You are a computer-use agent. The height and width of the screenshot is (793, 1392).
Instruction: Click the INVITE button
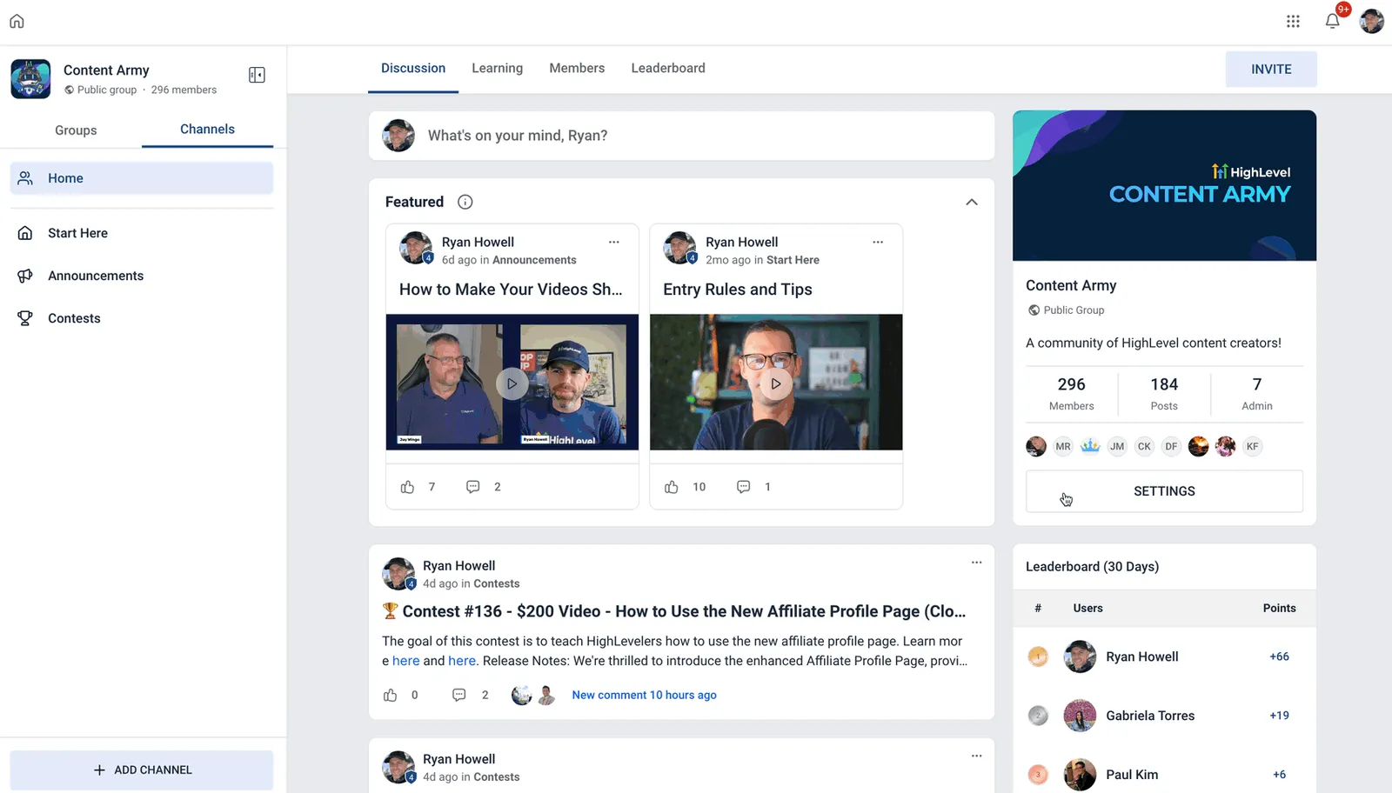point(1271,70)
